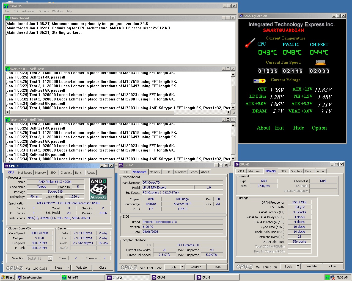Click the BIOS date 04/06/2006
This screenshot has width=352, height=281.
click(x=182, y=232)
